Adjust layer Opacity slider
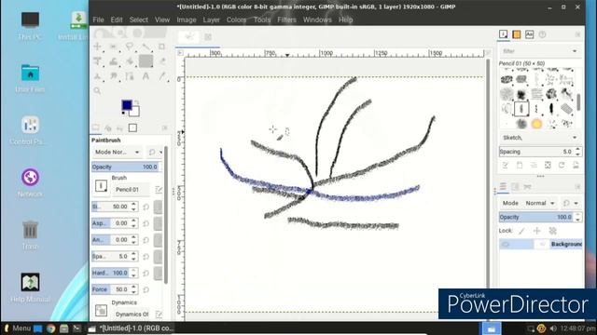The image size is (597, 335). coord(536,217)
